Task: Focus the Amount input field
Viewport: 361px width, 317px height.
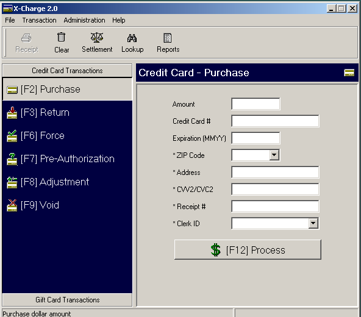Action: 256,104
